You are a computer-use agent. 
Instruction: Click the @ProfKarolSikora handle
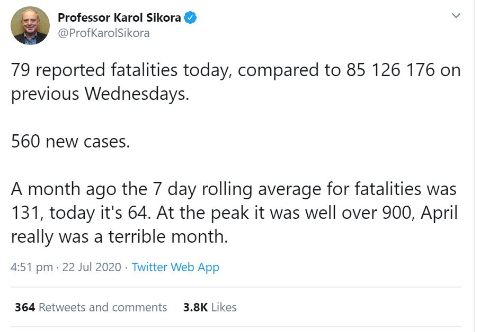point(103,33)
